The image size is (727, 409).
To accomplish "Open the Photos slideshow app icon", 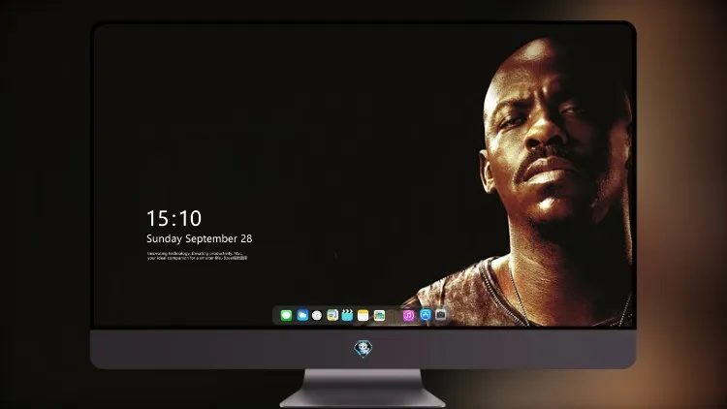I will 379,315.
